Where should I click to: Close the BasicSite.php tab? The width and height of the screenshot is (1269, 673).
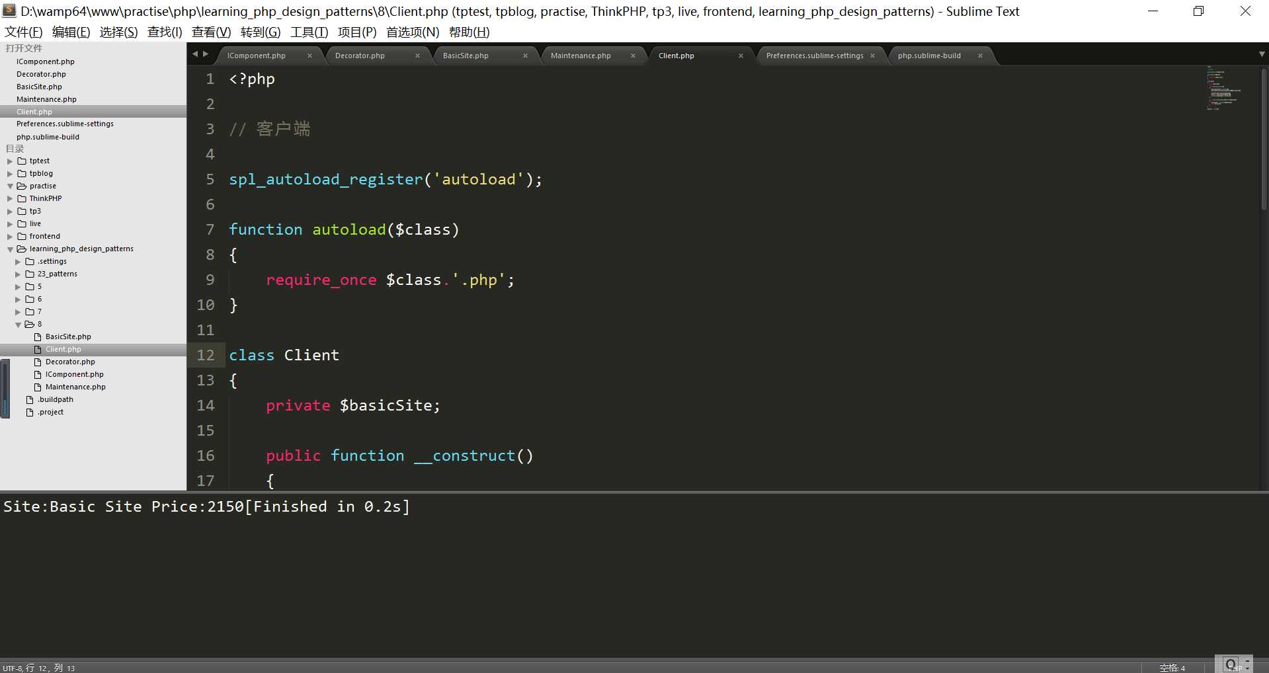click(x=525, y=56)
